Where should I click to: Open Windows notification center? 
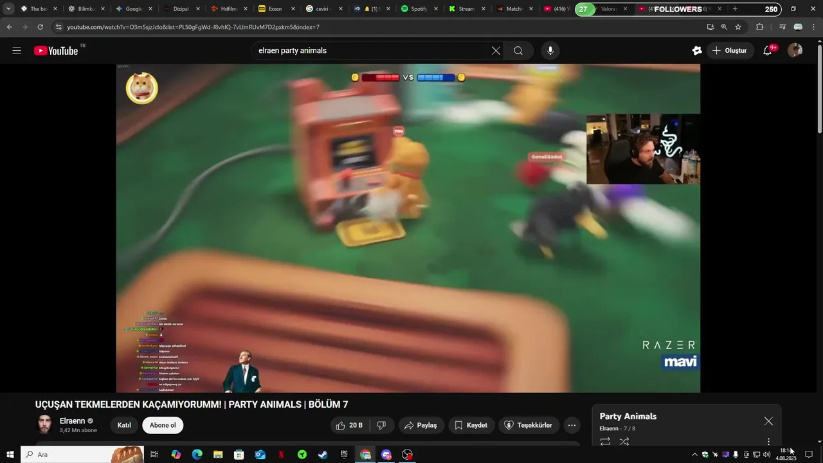pyautogui.click(x=809, y=455)
